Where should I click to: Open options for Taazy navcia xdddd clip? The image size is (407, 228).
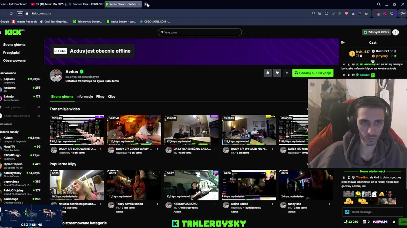pyautogui.click(x=157, y=204)
